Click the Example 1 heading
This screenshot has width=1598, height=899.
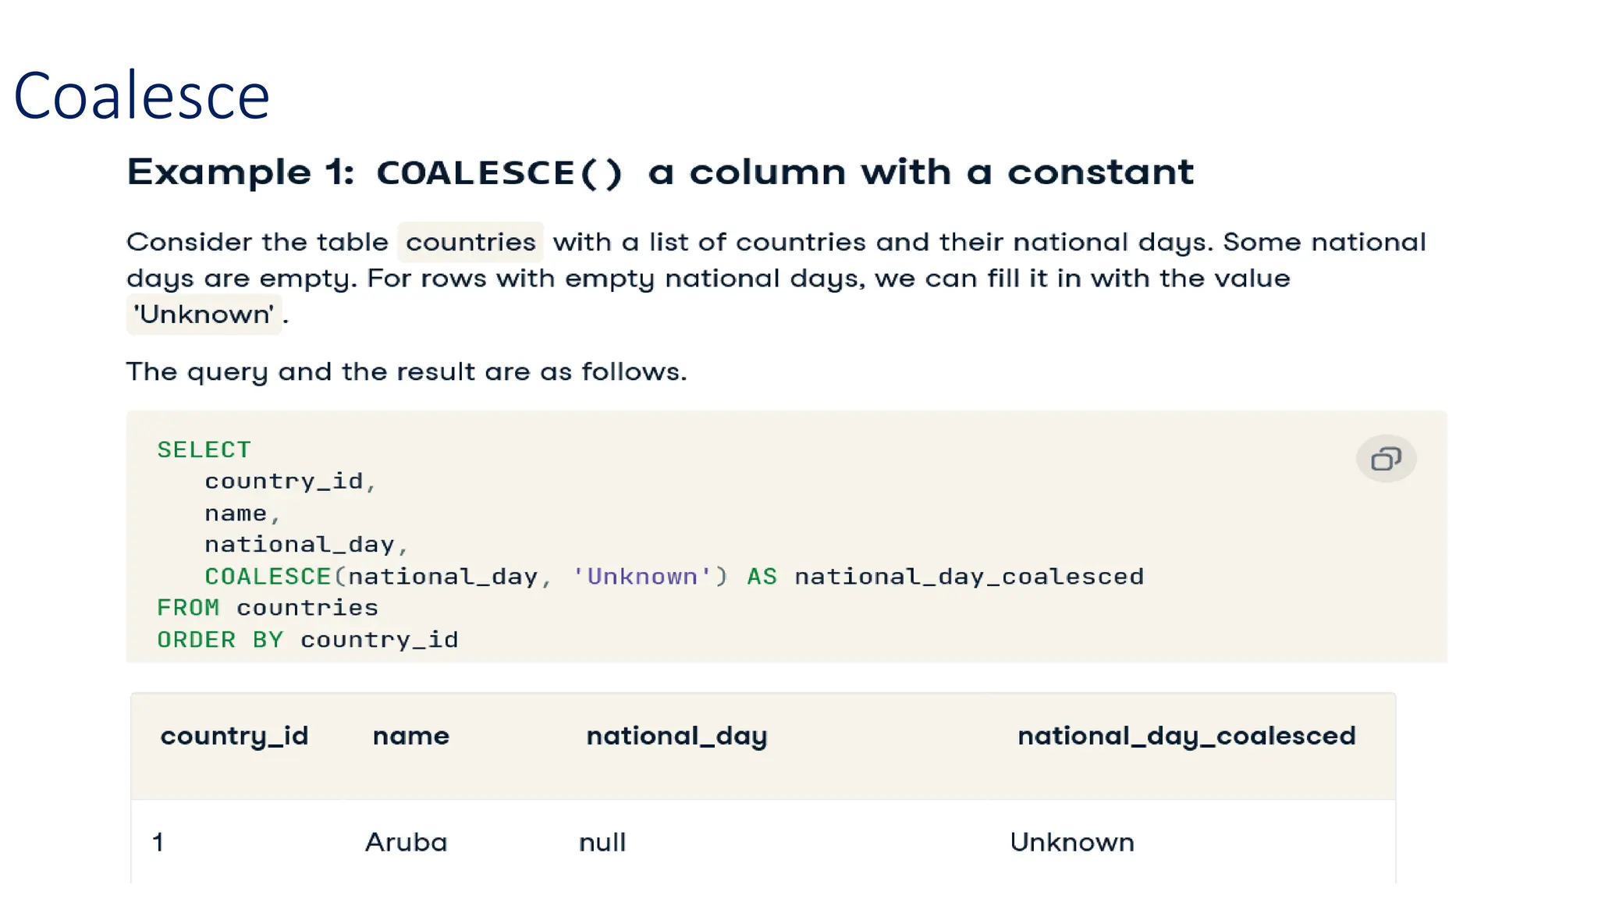click(659, 172)
